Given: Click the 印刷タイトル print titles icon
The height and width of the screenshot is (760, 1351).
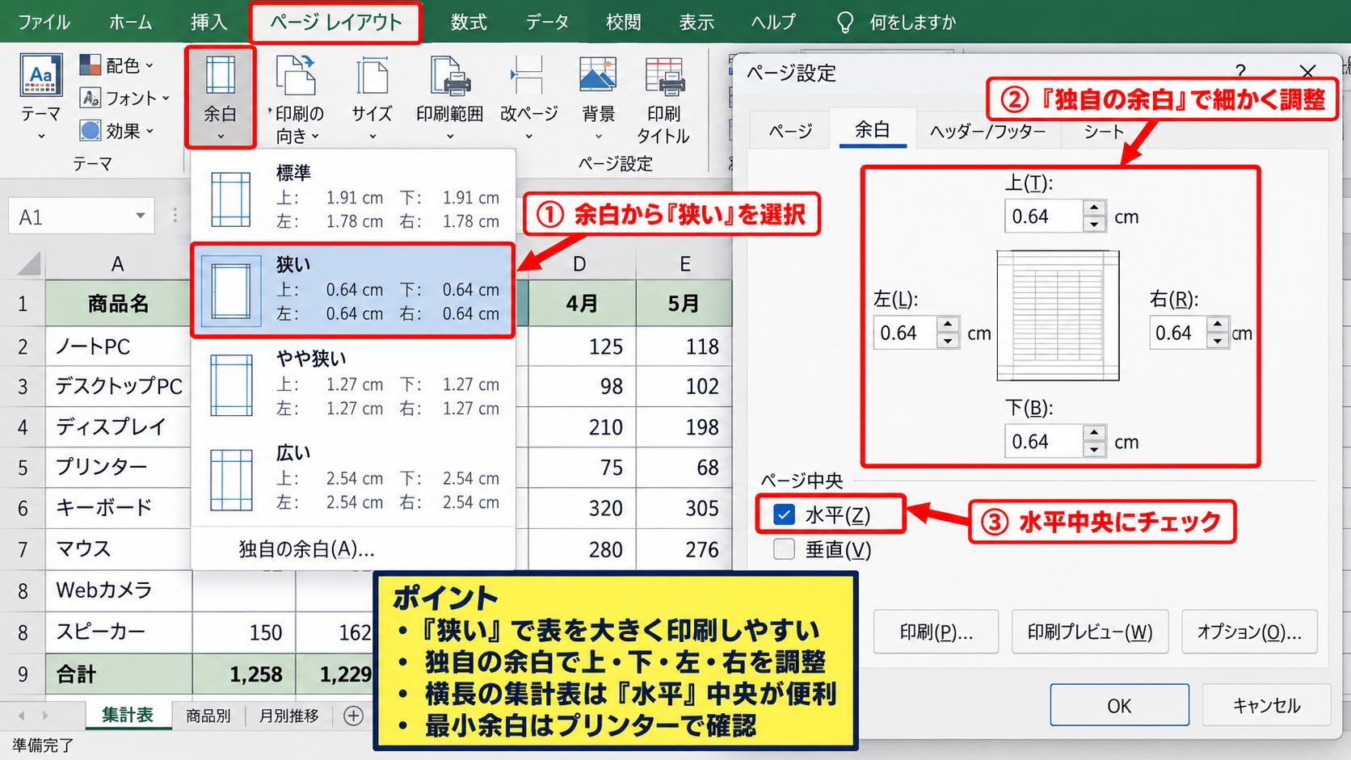Looking at the screenshot, I should 664,78.
